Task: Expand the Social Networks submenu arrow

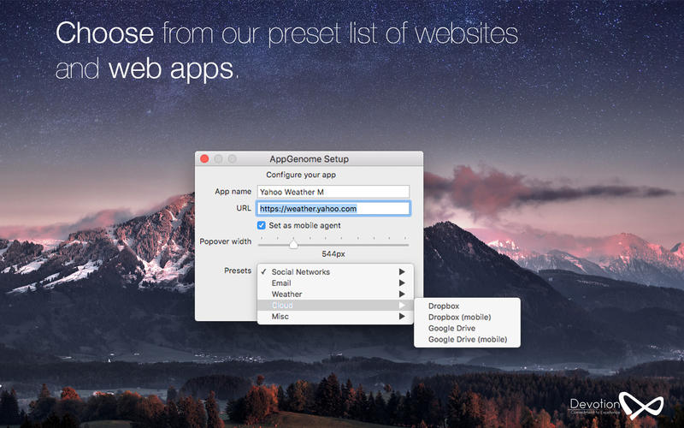Action: (x=402, y=271)
